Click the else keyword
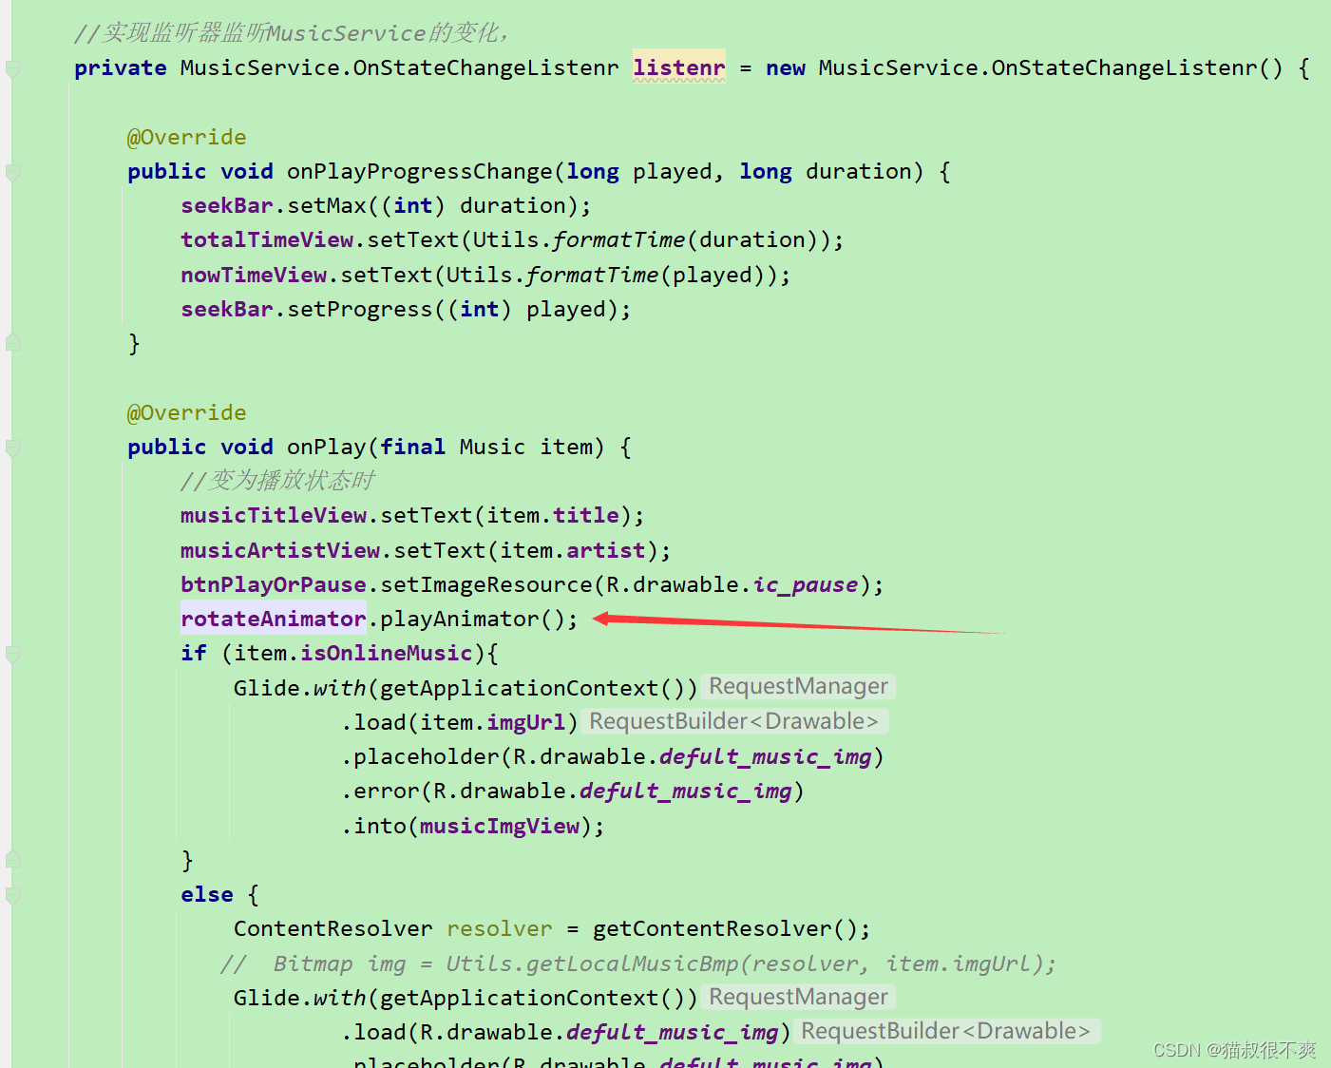Image resolution: width=1331 pixels, height=1068 pixels. click(207, 895)
